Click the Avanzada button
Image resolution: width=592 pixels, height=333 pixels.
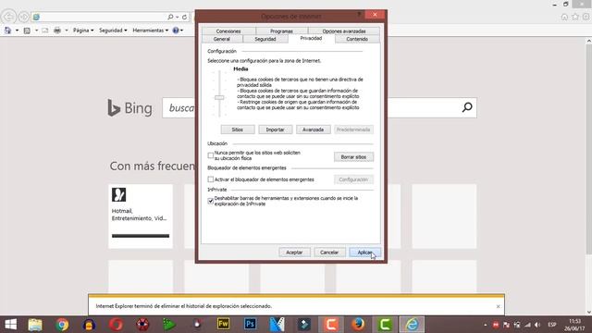click(314, 129)
